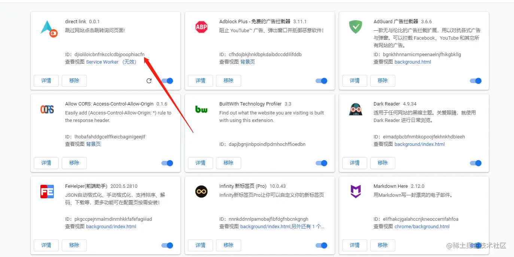Viewport: 514px width, 257px height.
Task: Click FeHelper version 2020.5.2810 text
Action: click(x=124, y=186)
